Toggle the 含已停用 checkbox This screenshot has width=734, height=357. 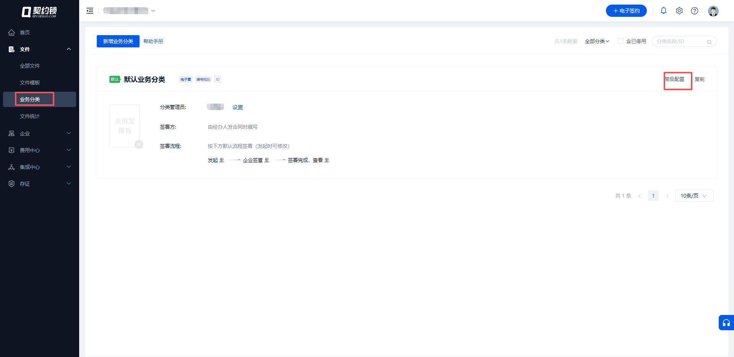pos(620,41)
